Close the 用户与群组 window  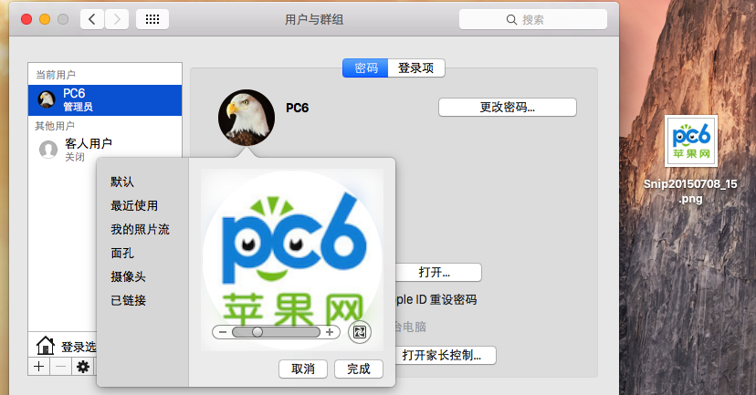coord(26,19)
